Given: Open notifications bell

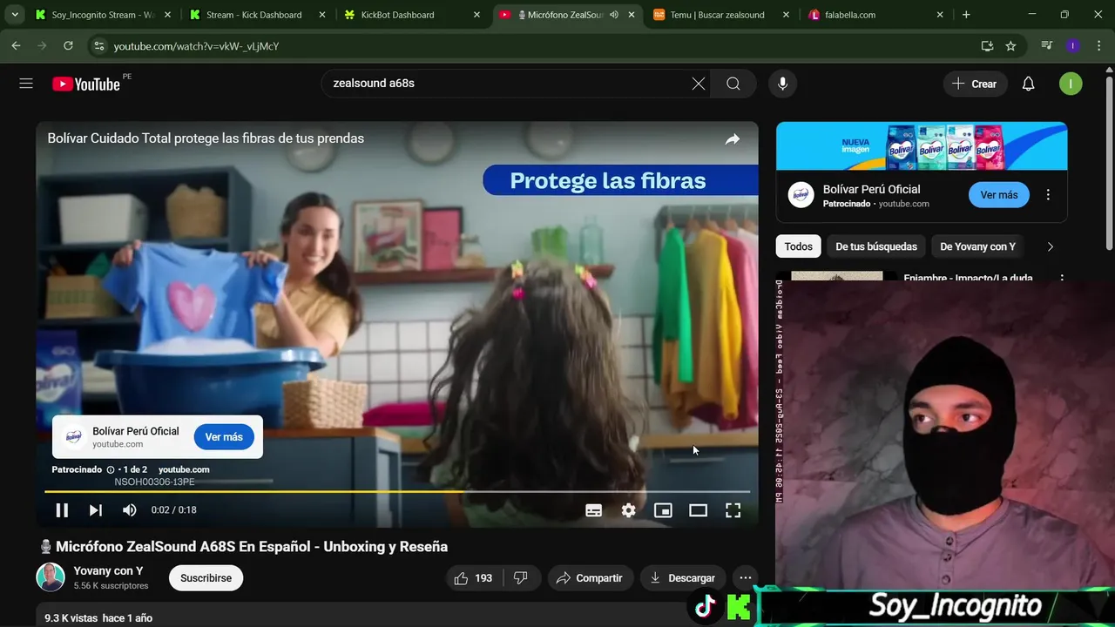Looking at the screenshot, I should point(1028,84).
